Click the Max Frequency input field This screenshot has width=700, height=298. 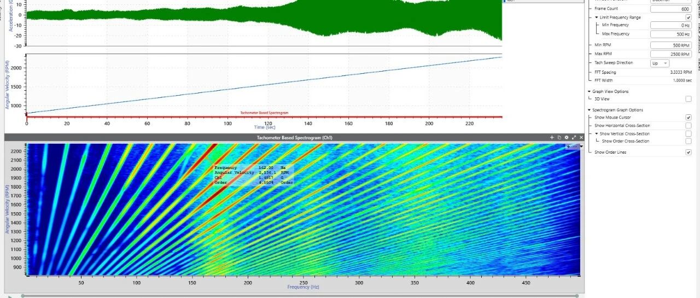pos(671,34)
